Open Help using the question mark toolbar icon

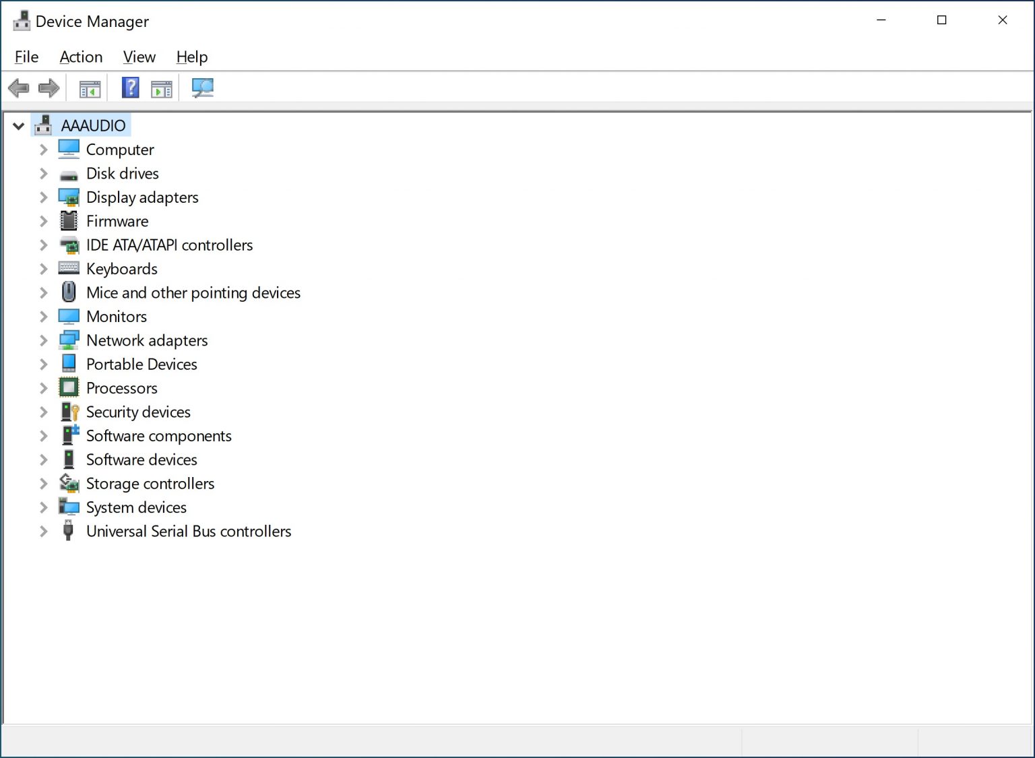[x=130, y=88]
